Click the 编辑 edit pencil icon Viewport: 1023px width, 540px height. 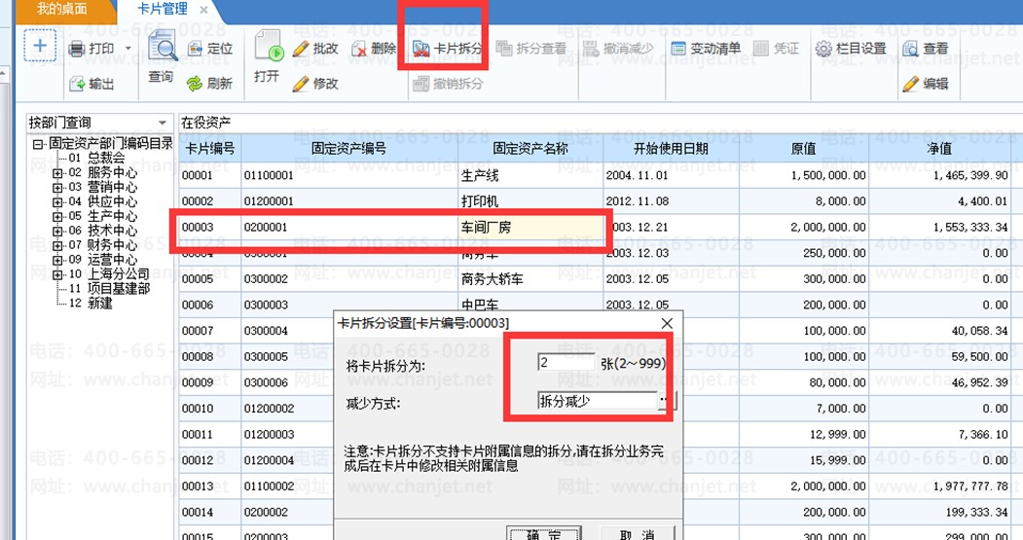[x=910, y=84]
